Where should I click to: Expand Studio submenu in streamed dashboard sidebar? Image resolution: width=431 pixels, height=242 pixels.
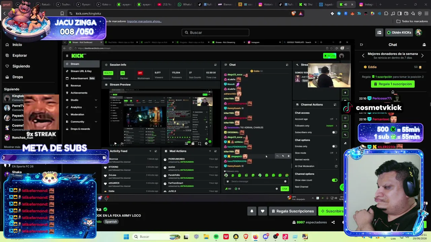(96, 100)
